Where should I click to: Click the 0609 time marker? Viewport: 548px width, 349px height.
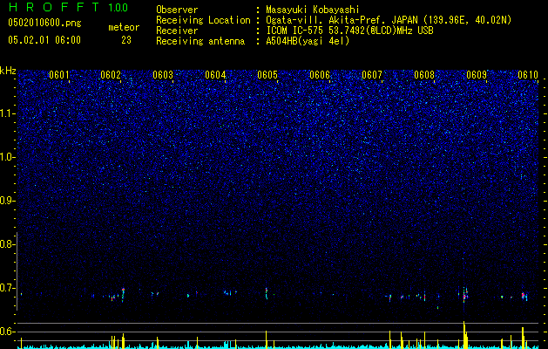pos(477,75)
